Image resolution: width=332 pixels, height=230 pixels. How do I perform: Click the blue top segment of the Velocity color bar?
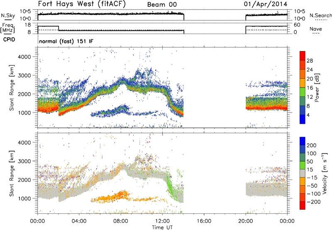(303, 141)
